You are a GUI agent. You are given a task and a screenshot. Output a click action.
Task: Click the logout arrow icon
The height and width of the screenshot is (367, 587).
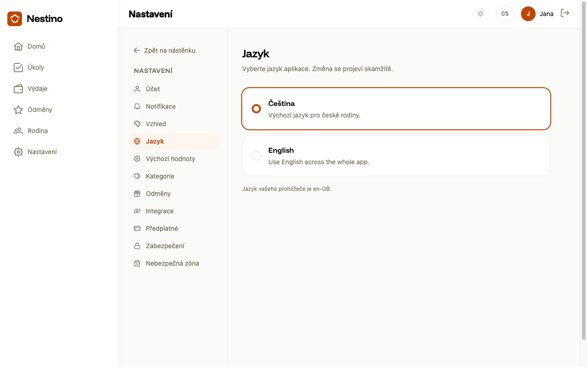coord(565,13)
